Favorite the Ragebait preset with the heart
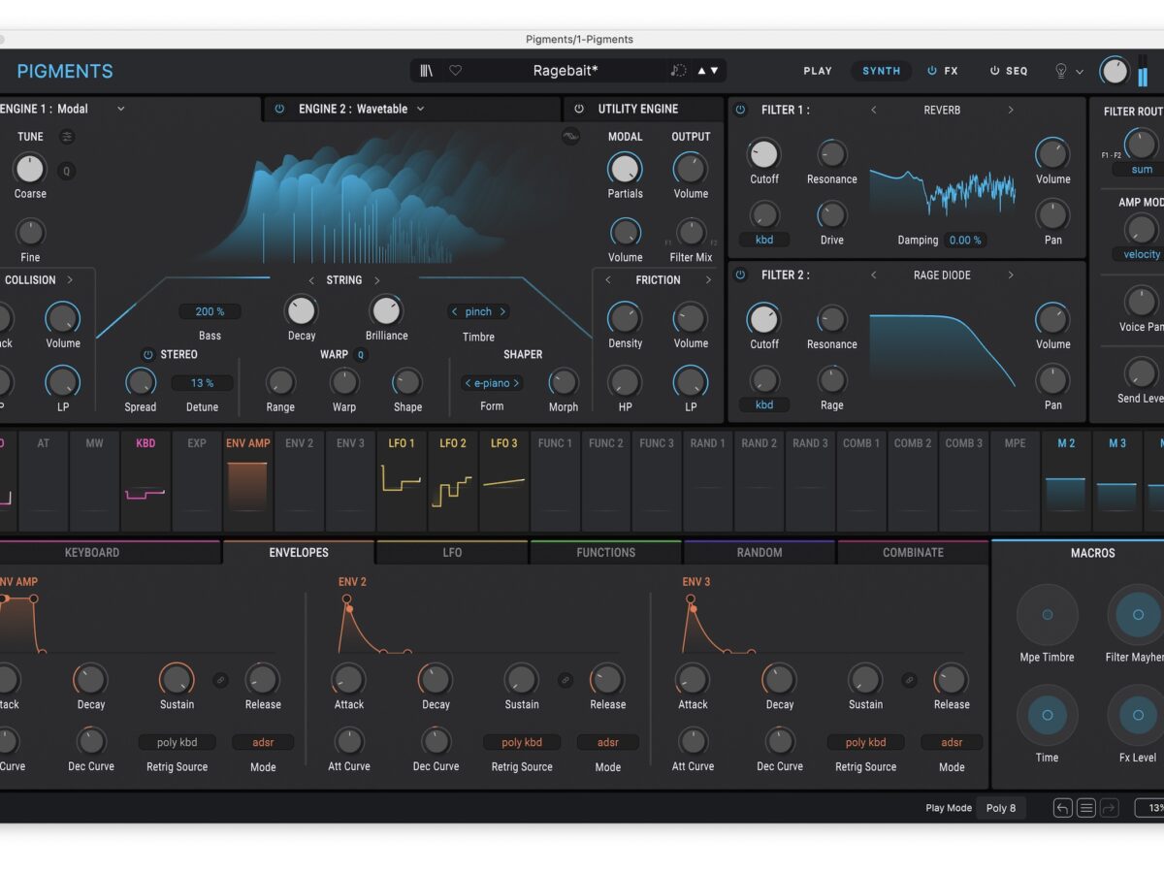 [x=455, y=71]
